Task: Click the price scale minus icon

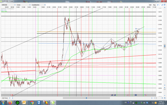Action: [165, 95]
